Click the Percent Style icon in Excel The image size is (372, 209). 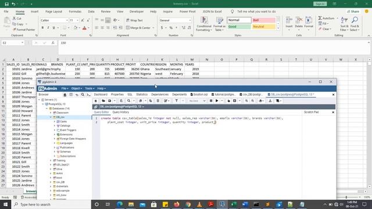click(171, 28)
